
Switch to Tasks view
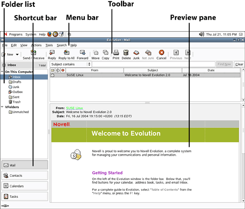(24, 196)
